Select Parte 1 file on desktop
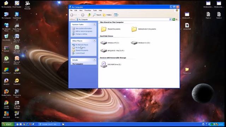The width and height of the screenshot is (226, 127). click(x=208, y=16)
